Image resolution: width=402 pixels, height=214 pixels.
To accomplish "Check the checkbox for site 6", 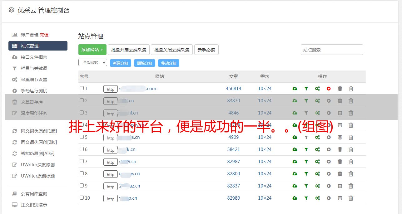I will [x=82, y=149].
